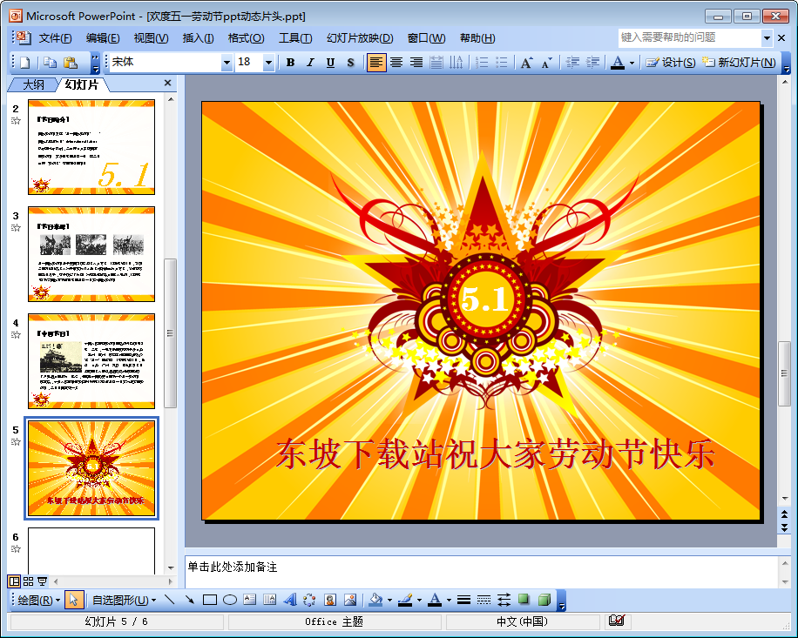
Task: Click Decrease Indent icon
Action: 572,63
